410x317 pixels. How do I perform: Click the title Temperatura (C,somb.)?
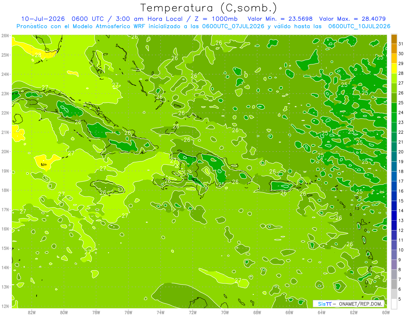208,8
